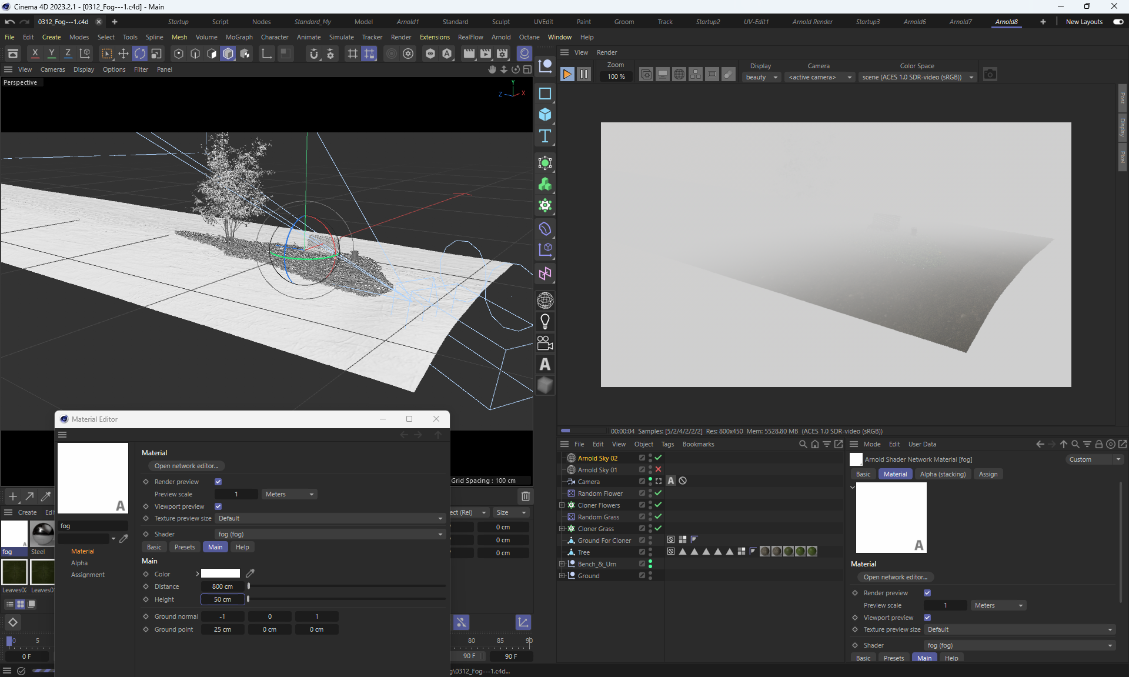1129x677 pixels.
Task: Click the Move tool icon
Action: (x=123, y=54)
